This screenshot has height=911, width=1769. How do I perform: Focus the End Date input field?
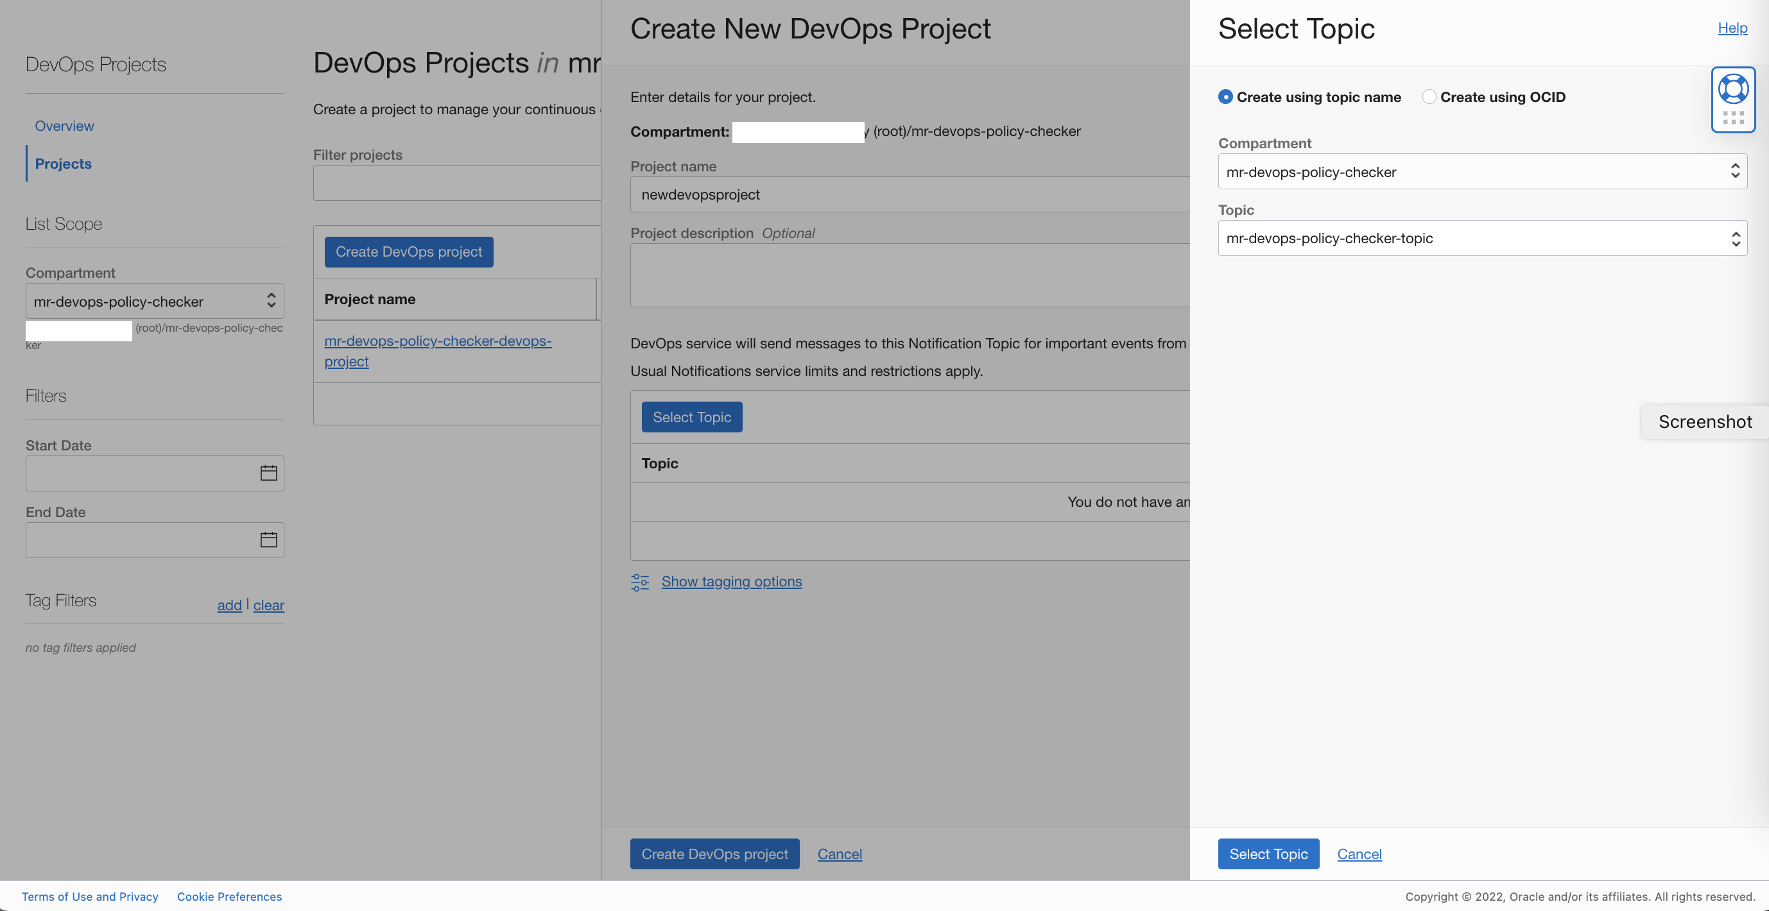155,540
